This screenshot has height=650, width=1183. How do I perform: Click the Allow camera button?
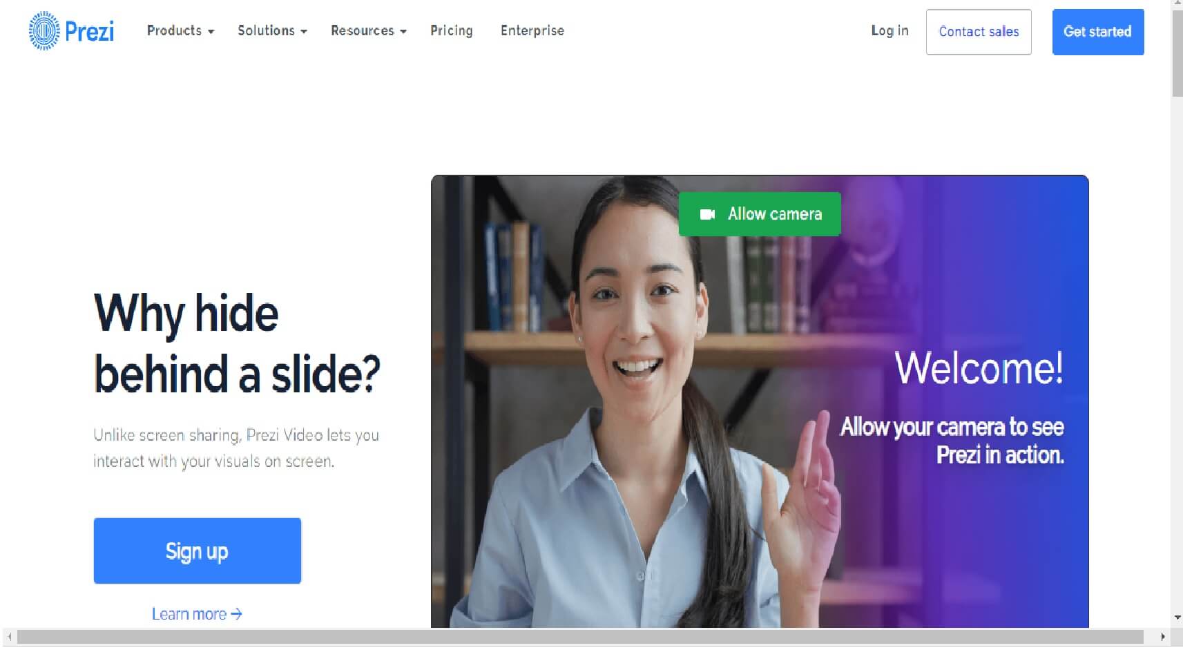click(x=760, y=214)
